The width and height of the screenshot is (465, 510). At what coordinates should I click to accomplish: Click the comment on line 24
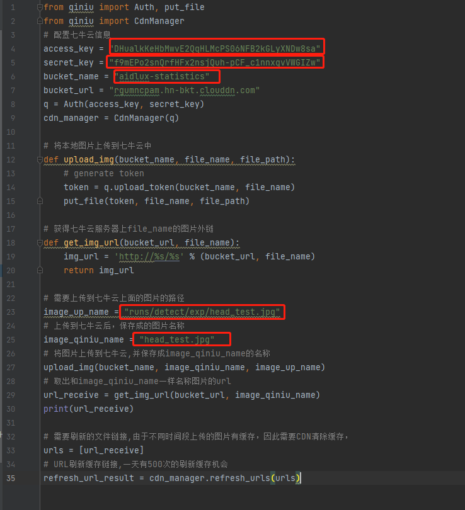tap(114, 326)
